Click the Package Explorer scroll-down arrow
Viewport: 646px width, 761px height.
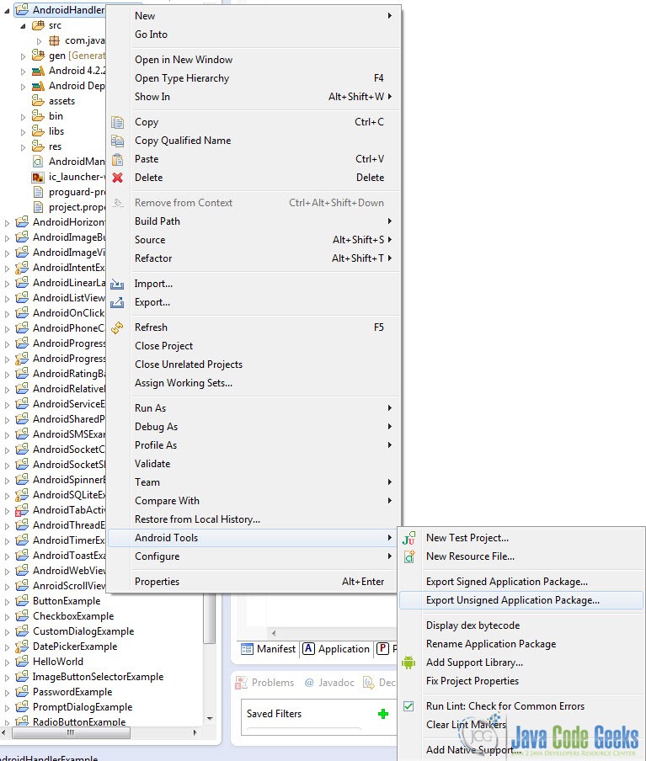pos(210,719)
